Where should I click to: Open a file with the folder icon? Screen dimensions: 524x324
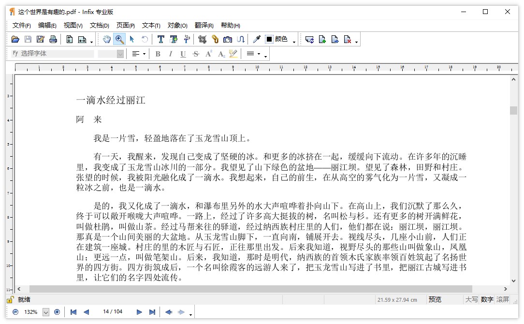click(15, 39)
